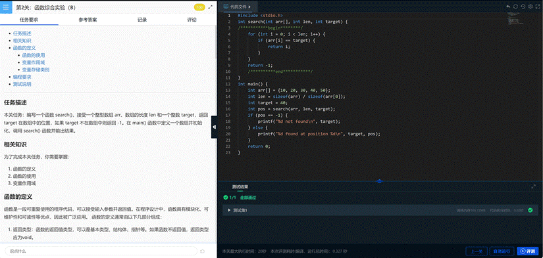Click the return -1; code line
Screen dimensions: 543x258
tap(260, 65)
